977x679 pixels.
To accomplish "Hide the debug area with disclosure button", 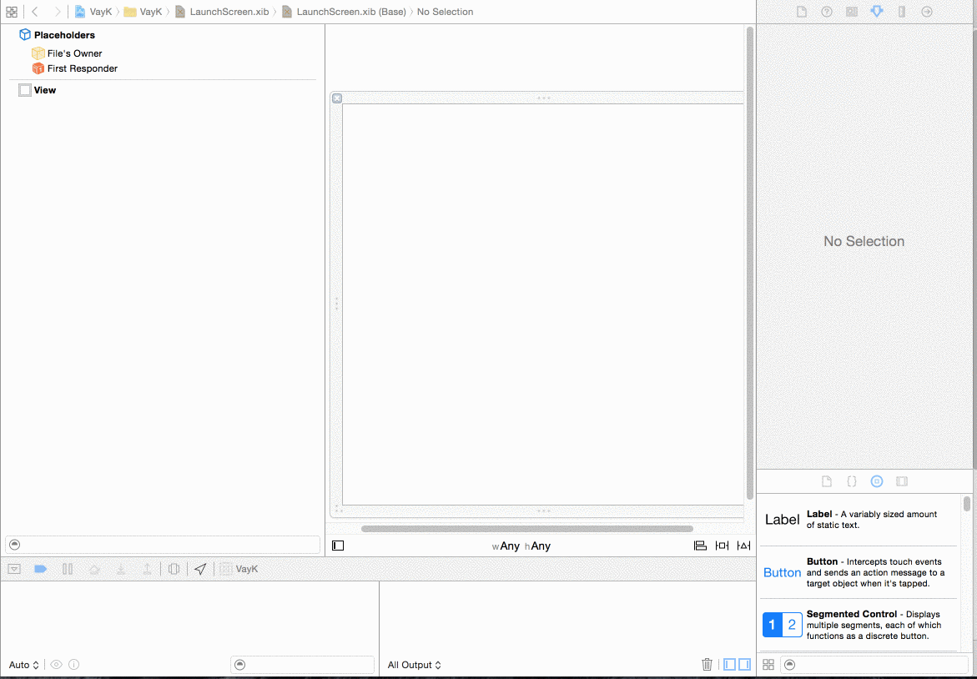I will [x=14, y=569].
